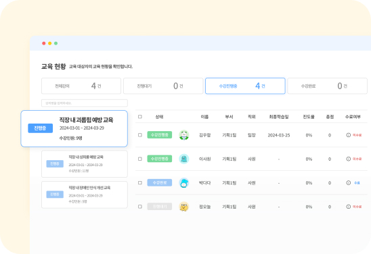Click the blue 수강완료 badge in 박다다's row
The height and width of the screenshot is (254, 371).
[160, 182]
